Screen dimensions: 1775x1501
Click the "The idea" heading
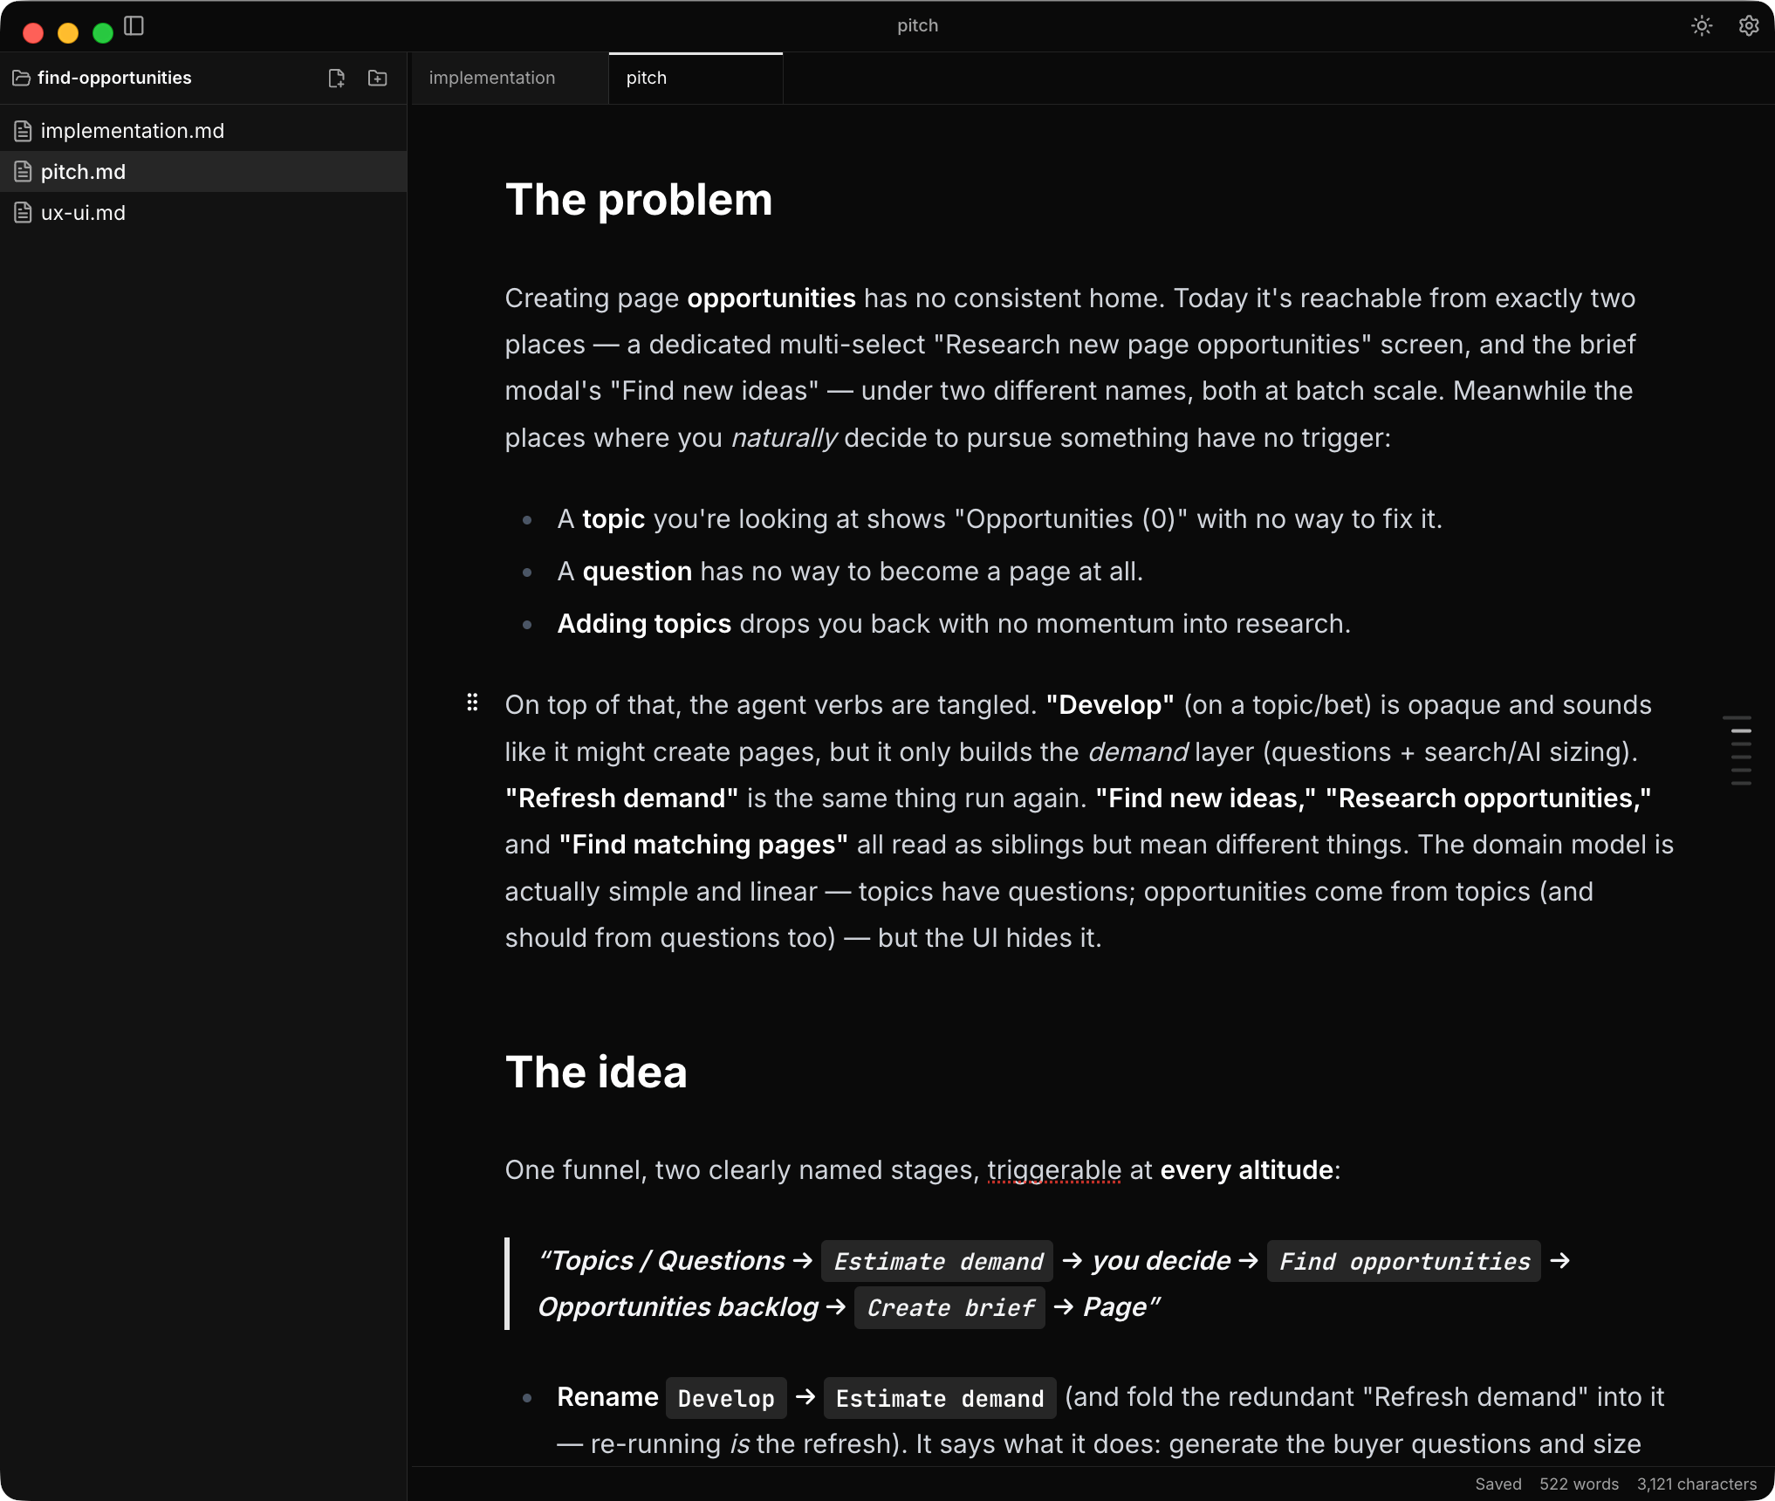pyautogui.click(x=596, y=1072)
